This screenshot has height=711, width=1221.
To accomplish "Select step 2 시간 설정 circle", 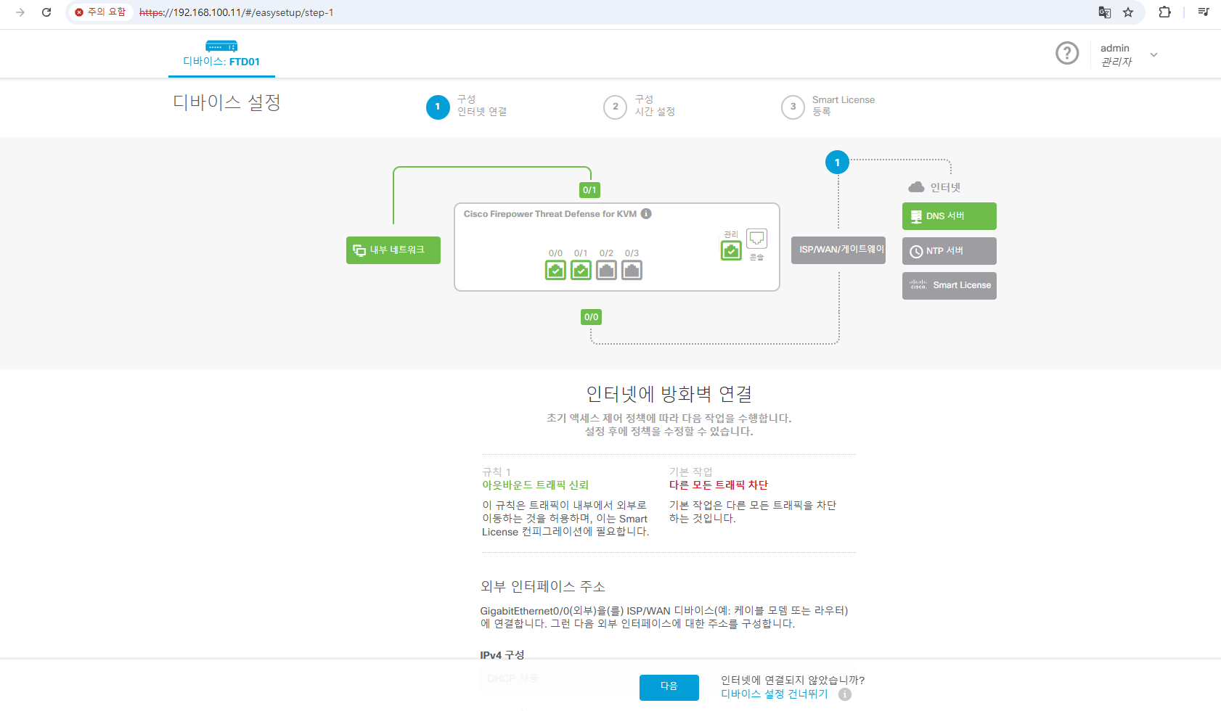I will (616, 107).
